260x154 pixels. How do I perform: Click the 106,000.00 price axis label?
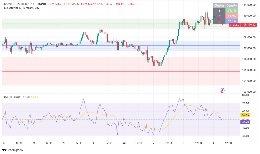click(249, 59)
